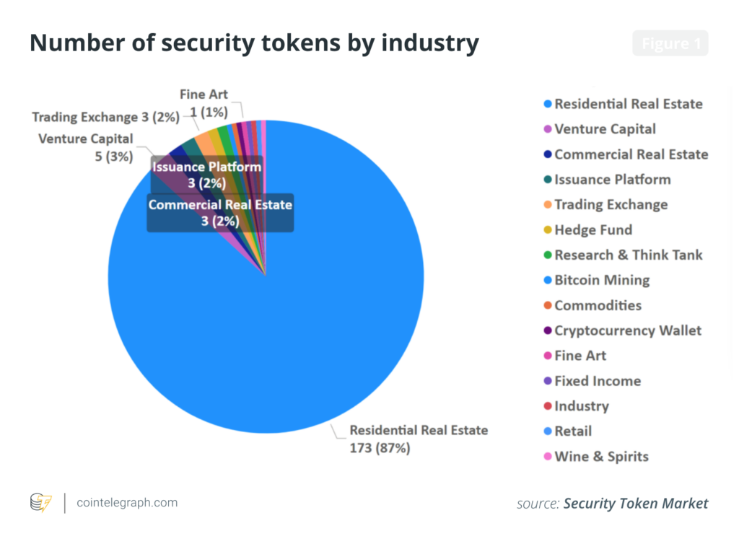The image size is (739, 544).
Task: Click the Figure 1 badge
Action: [x=670, y=43]
